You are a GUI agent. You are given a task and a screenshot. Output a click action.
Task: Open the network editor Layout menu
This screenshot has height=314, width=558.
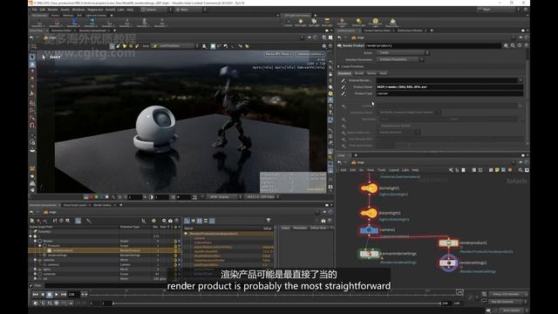393,170
